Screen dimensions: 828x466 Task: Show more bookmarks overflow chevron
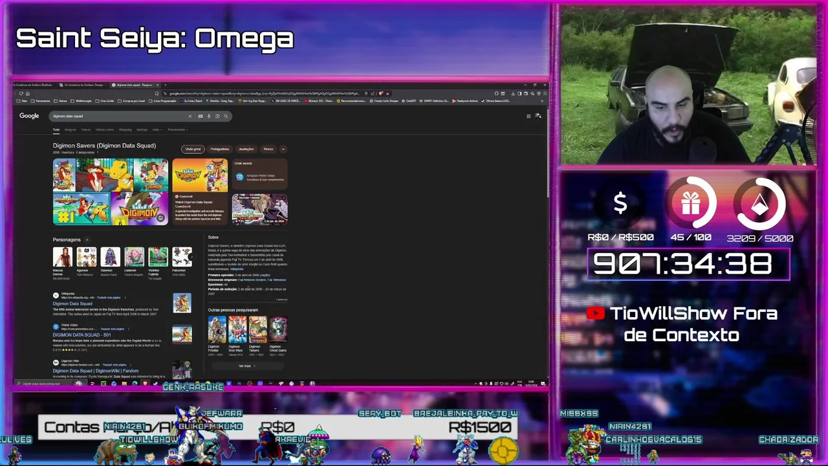point(542,101)
